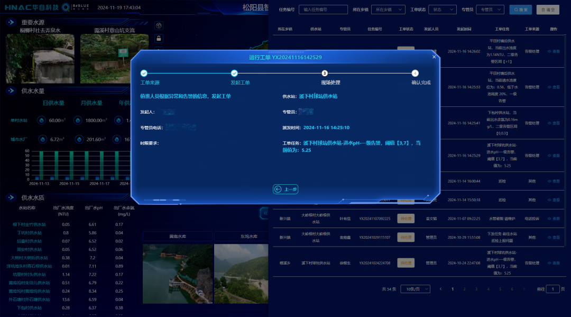Click the 搜索 search button
571x317 pixels.
click(521, 10)
